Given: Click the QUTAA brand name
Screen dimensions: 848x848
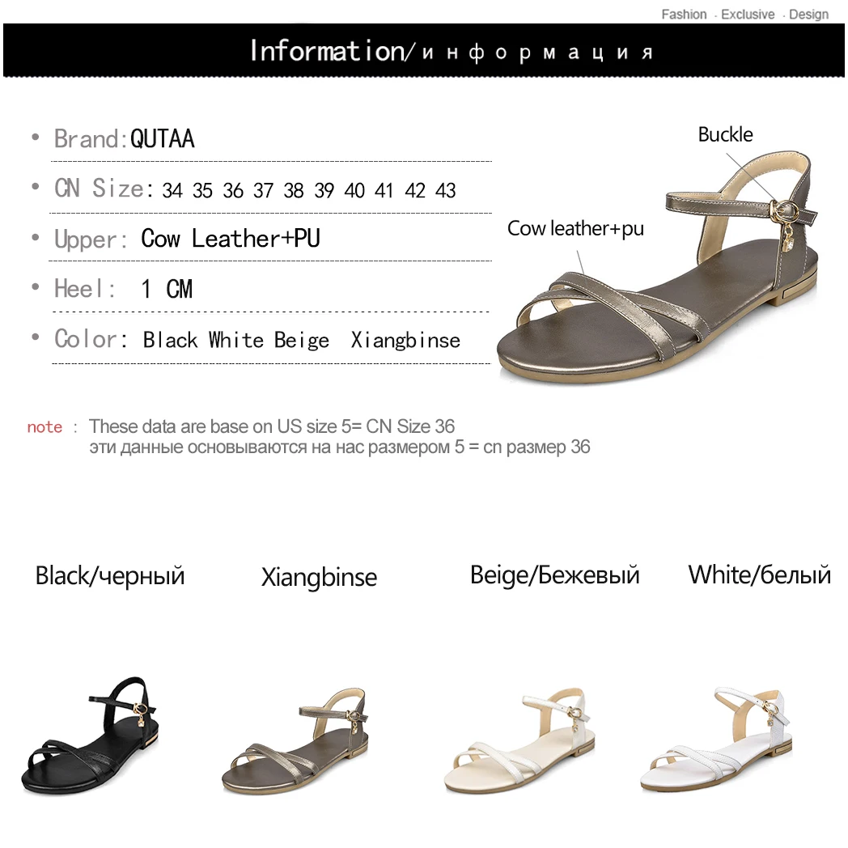Looking at the screenshot, I should pos(163,139).
